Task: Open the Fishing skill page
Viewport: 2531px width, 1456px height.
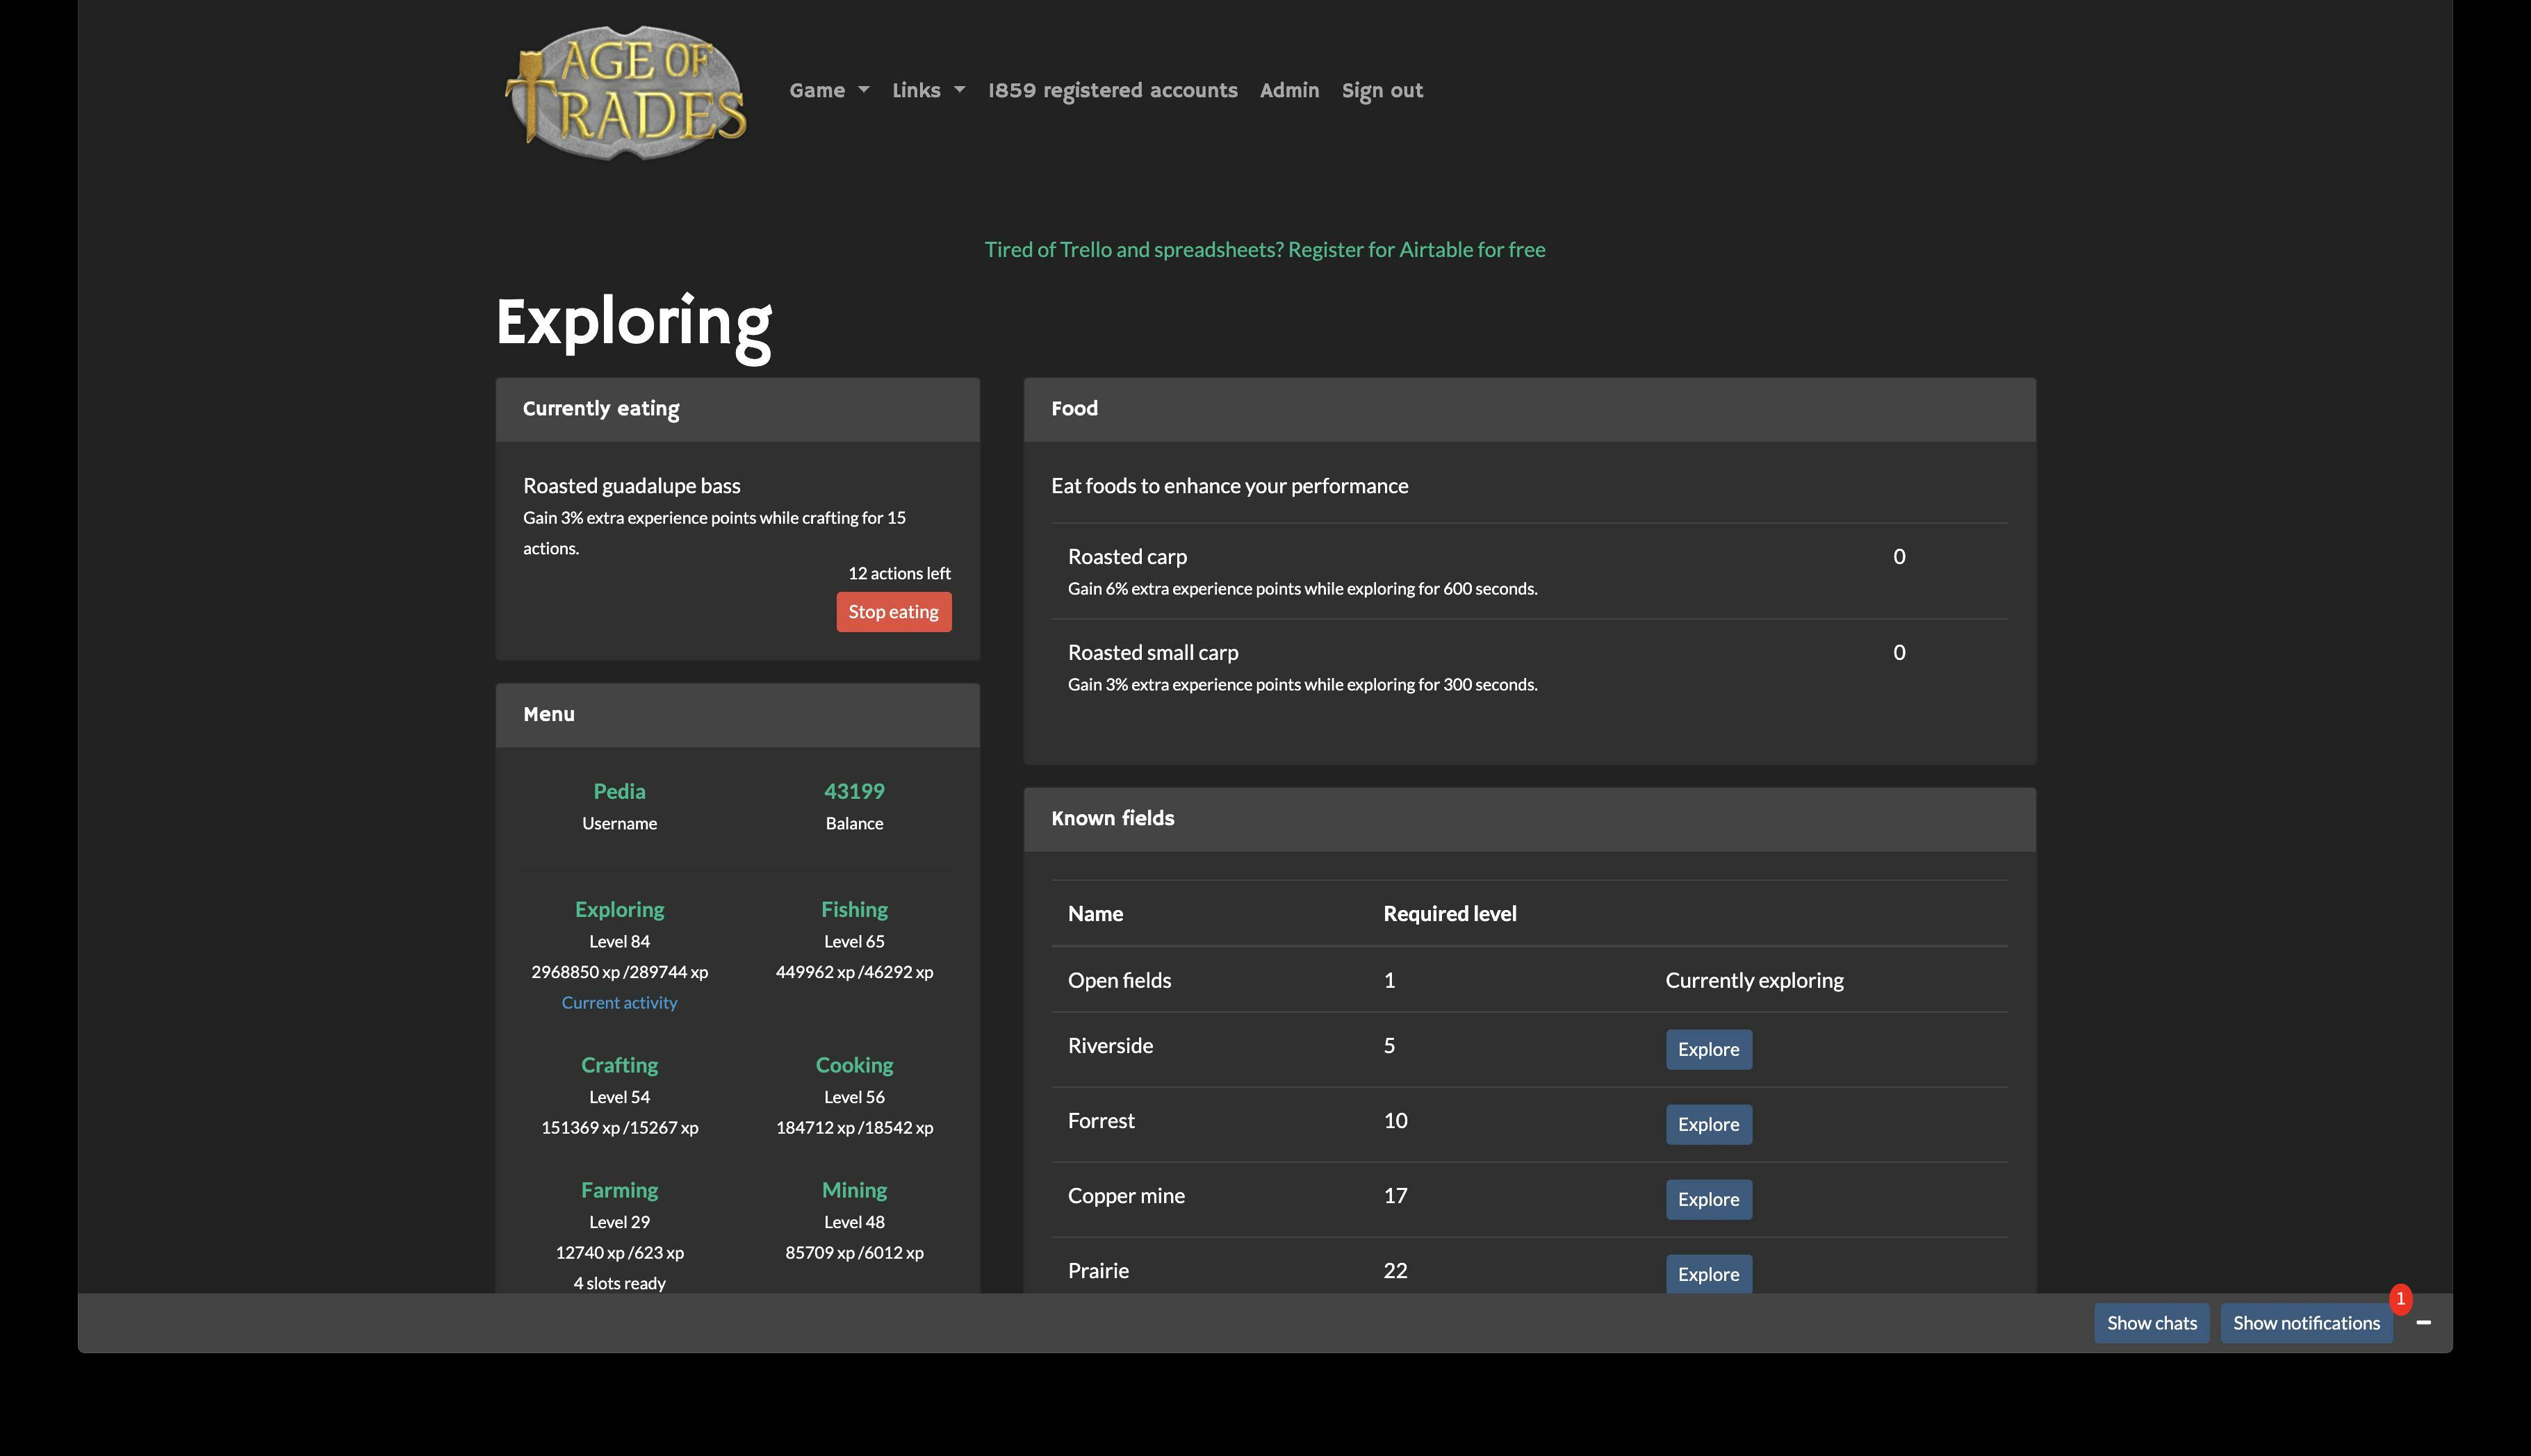Action: point(853,909)
